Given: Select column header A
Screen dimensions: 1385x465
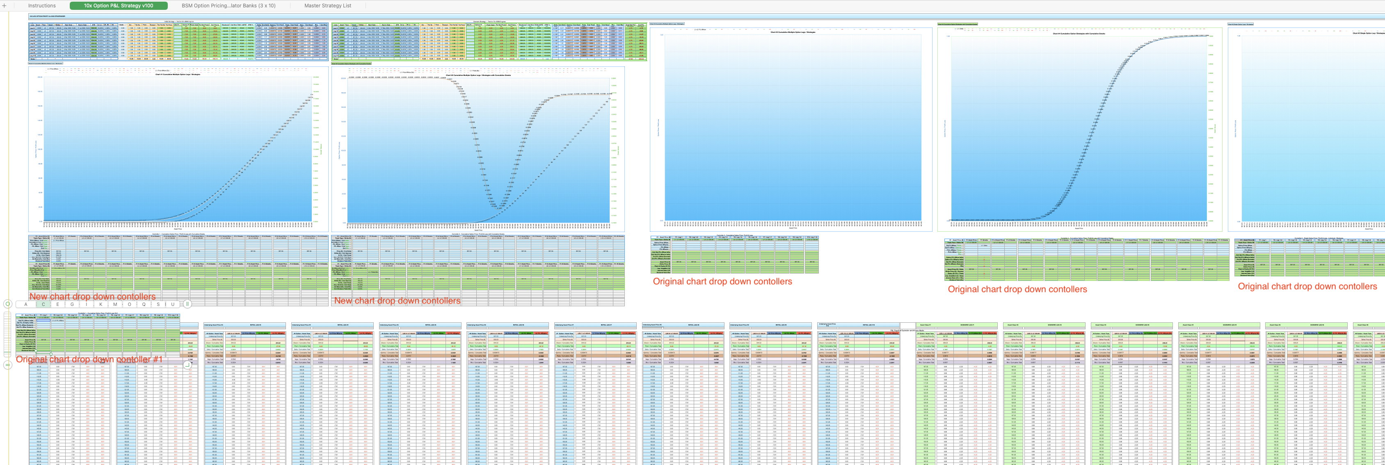Looking at the screenshot, I should (x=25, y=304).
